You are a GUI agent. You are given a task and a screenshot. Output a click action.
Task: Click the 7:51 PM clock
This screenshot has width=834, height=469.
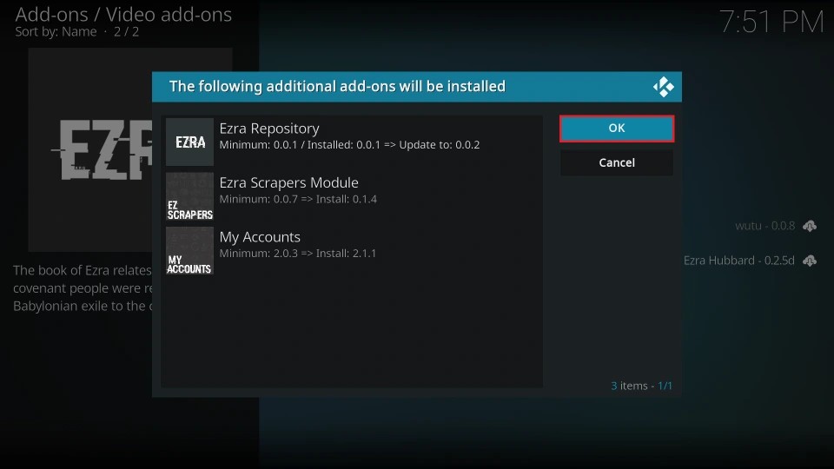coord(771,22)
